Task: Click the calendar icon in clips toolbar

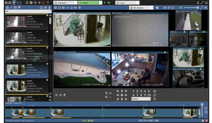Action: 41,8
